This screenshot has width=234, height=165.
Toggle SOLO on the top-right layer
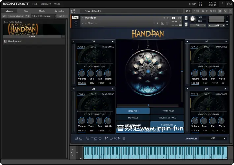pyautogui.click(x=207, y=47)
